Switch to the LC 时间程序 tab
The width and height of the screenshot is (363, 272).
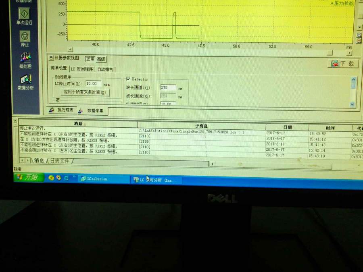82,69
